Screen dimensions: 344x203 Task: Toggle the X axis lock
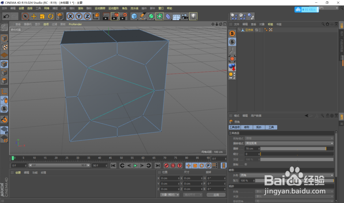(70, 16)
